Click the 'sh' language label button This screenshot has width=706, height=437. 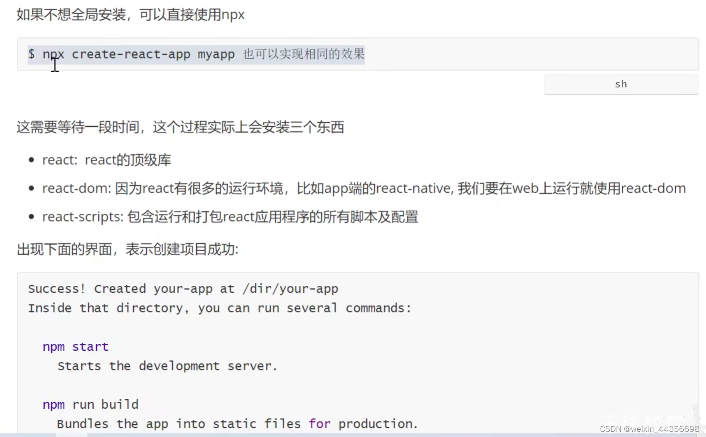tap(621, 84)
